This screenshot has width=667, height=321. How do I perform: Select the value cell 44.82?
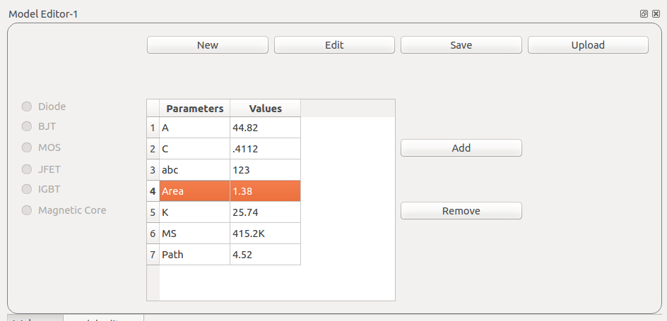click(x=266, y=128)
